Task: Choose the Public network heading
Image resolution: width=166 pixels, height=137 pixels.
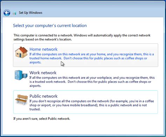Action: (x=43, y=96)
